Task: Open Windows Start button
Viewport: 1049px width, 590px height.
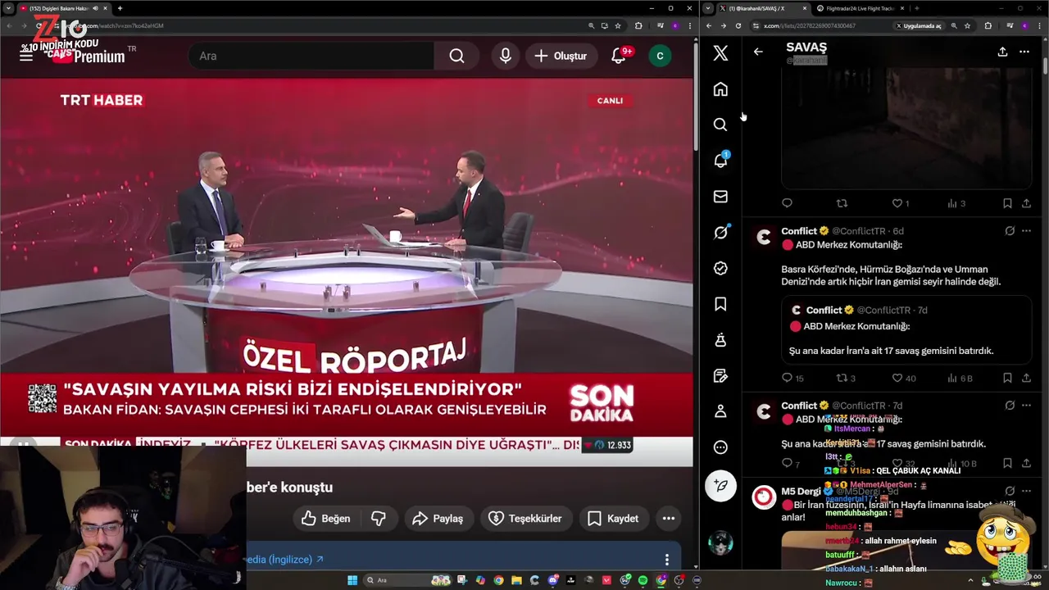Action: click(352, 580)
